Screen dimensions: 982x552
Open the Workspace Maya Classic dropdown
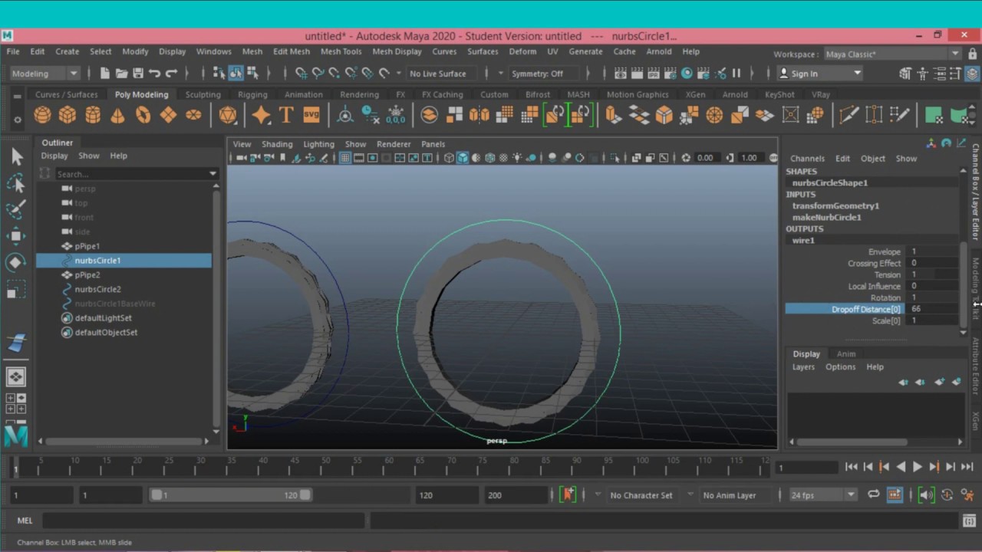click(891, 54)
